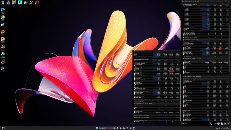Expand the OC Ratio Limits node
The image size is (231, 130).
point(184,56)
